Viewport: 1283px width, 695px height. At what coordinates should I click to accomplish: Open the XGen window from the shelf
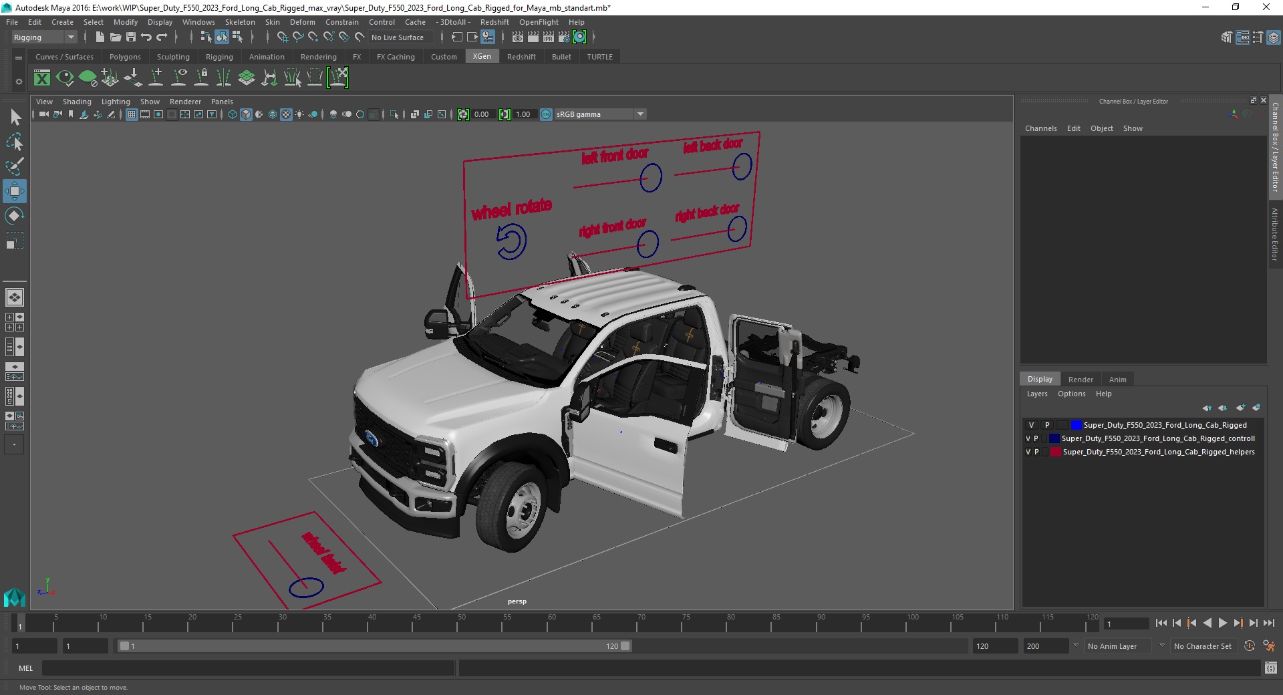pyautogui.click(x=42, y=78)
